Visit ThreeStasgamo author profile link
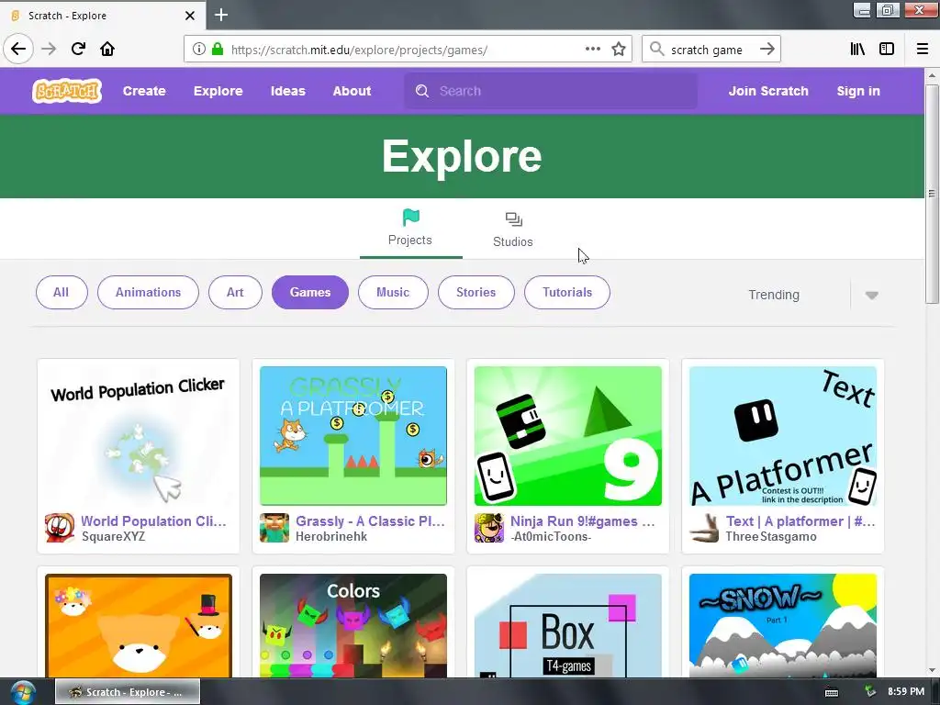Screen dimensions: 940x705 771,536
